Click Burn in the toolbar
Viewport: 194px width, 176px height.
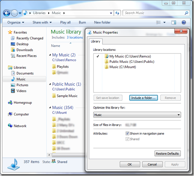point(82,22)
